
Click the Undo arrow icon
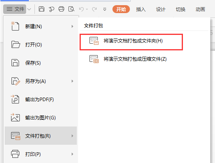[x=81, y=9]
